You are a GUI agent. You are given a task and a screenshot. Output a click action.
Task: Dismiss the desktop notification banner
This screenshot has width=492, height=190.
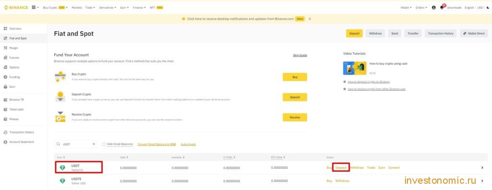[x=310, y=19]
